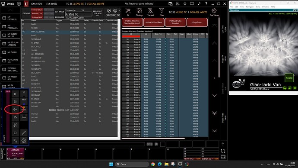Open the help question mark icon
298x168 pixels.
pyautogui.click(x=206, y=3)
